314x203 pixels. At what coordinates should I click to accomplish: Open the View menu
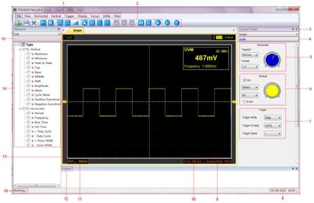pyautogui.click(x=28, y=16)
